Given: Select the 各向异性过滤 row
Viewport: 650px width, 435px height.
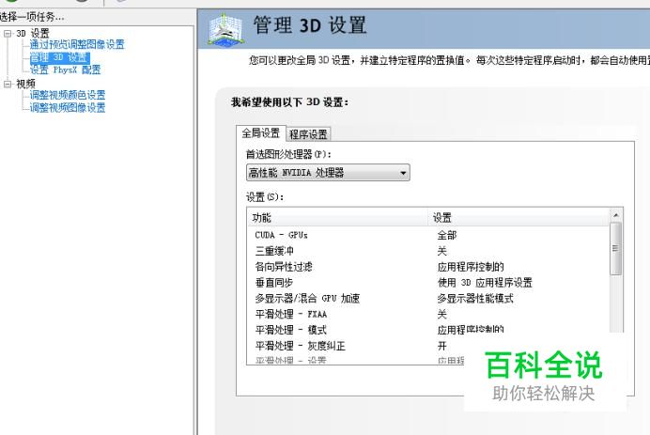Looking at the screenshot, I should [x=428, y=267].
